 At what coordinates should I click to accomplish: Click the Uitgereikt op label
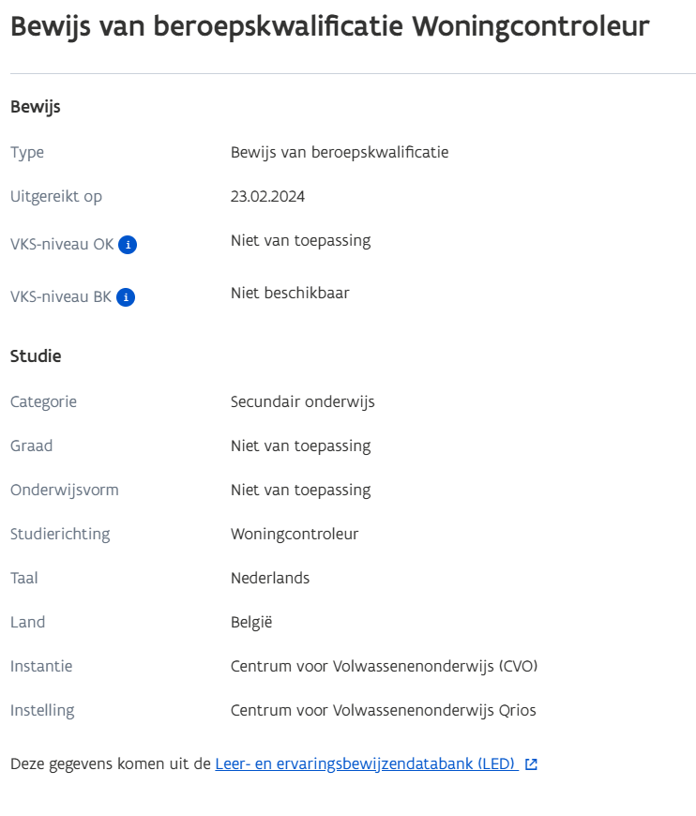point(56,196)
